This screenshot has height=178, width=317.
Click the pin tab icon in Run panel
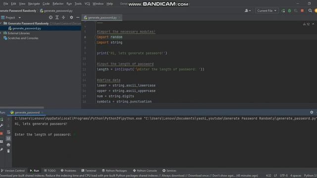point(1,149)
